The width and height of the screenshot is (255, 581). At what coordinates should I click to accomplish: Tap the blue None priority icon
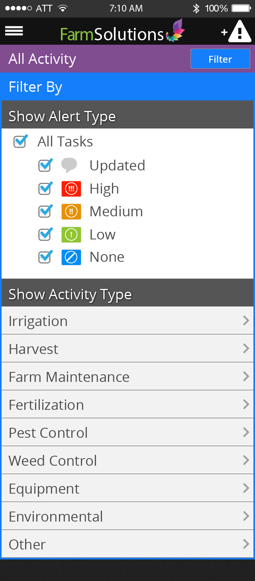(71, 257)
